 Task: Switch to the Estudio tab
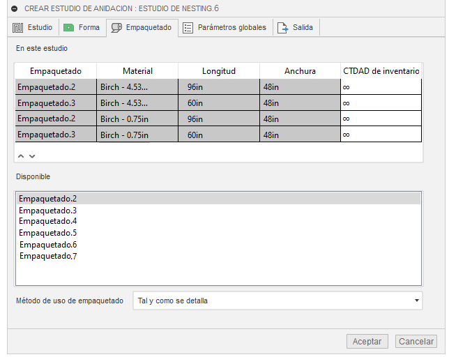point(33,27)
